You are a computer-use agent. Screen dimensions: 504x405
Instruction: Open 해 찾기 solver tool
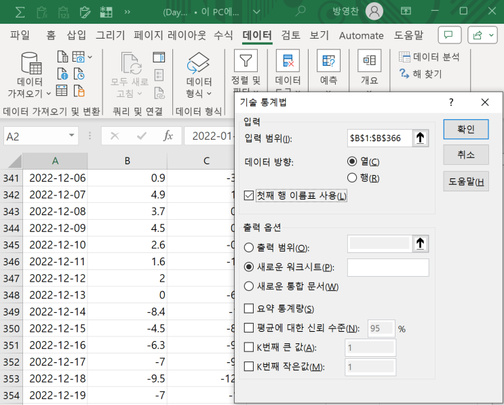click(x=421, y=73)
